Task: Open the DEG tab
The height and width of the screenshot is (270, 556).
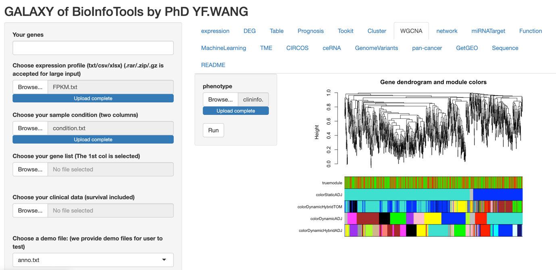Action: pyautogui.click(x=249, y=31)
